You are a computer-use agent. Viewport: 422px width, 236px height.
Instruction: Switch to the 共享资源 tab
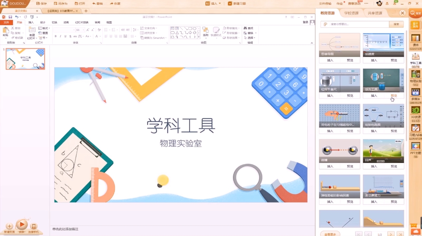(x=375, y=13)
